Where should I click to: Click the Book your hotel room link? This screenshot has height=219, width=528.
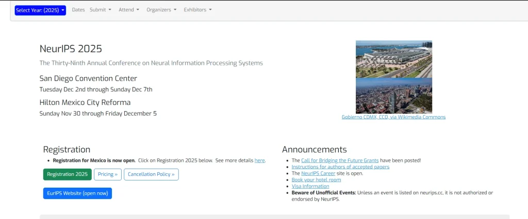click(316, 180)
